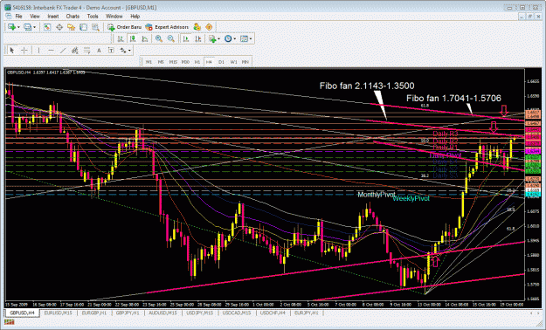Screen dimensions: 546x330
Task: Click the Order Baru button
Action: [124, 27]
